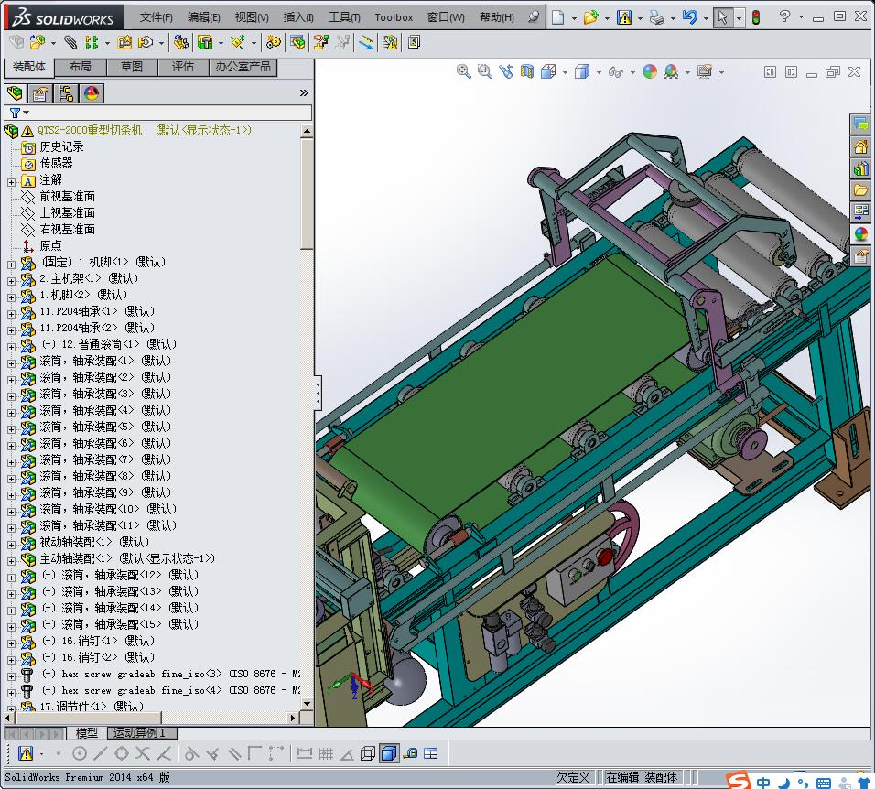Toggle the Select arrow tool

[x=723, y=17]
